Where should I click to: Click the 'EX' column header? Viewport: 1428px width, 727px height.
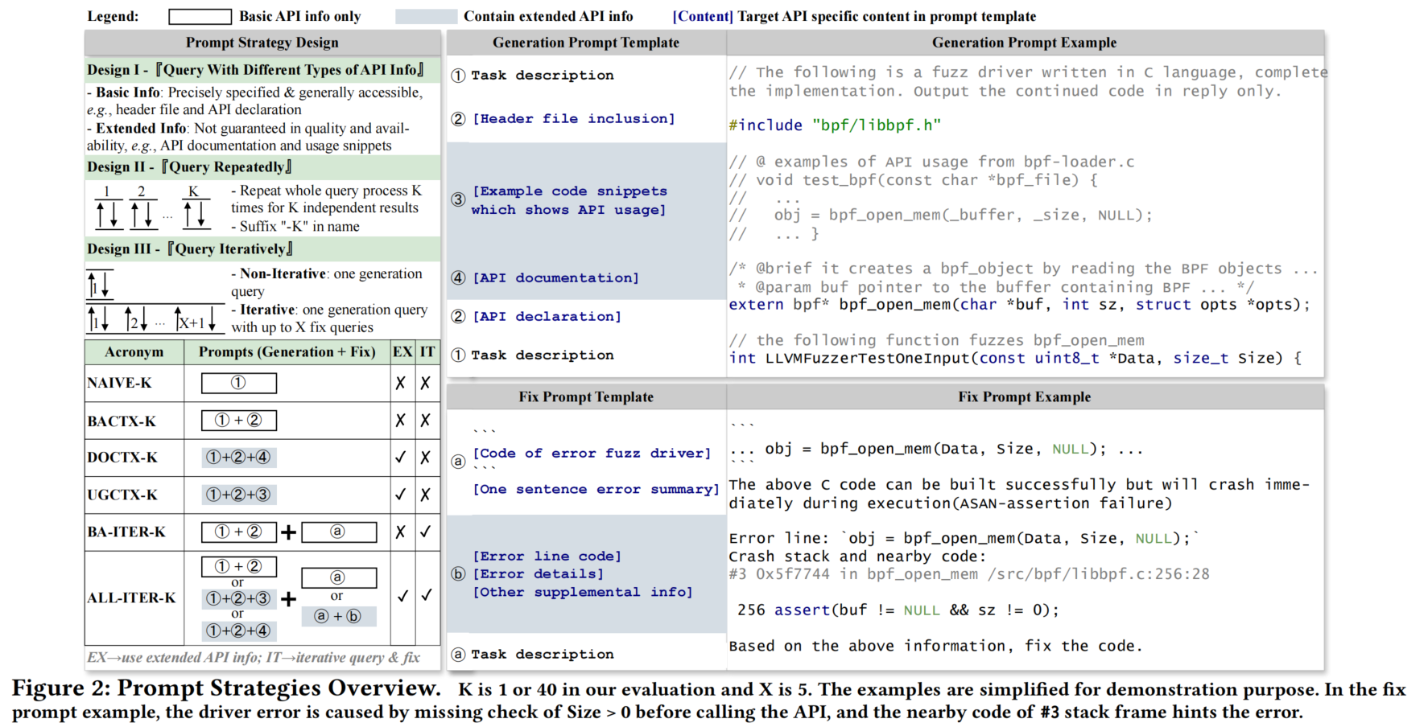point(402,352)
